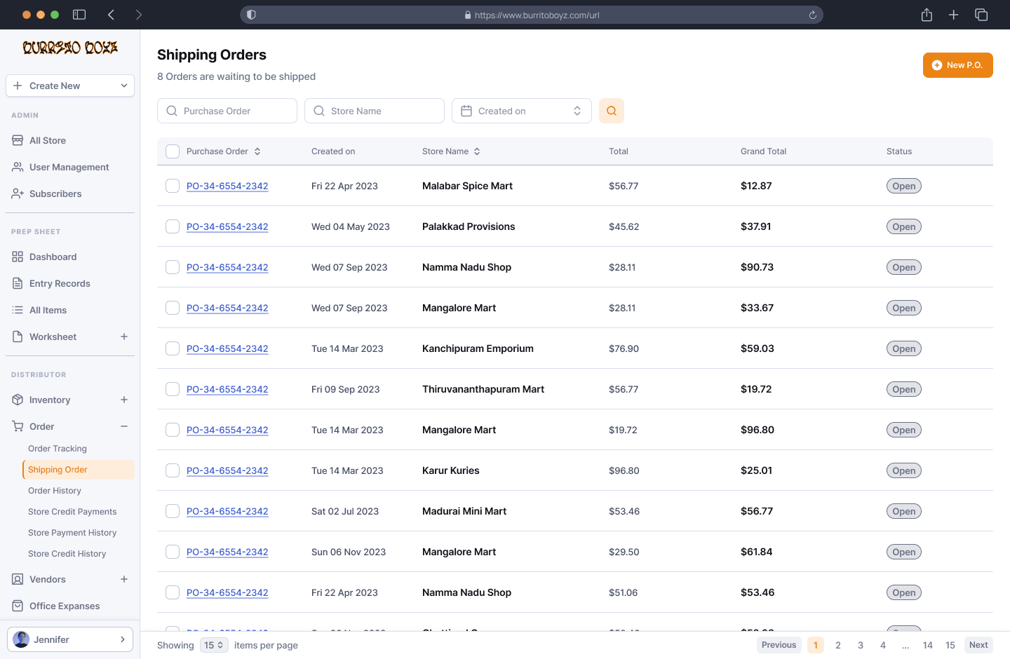Click Burrito Boyz logo
Screen dimensions: 1010x659
(70, 48)
